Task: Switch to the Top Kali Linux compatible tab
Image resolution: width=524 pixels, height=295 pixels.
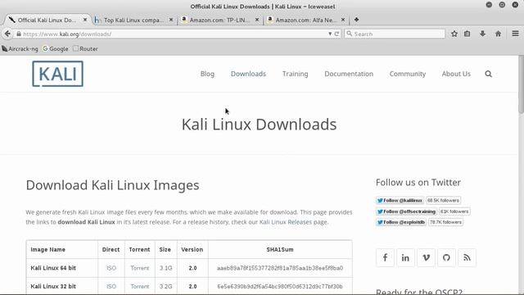Action: 133,20
